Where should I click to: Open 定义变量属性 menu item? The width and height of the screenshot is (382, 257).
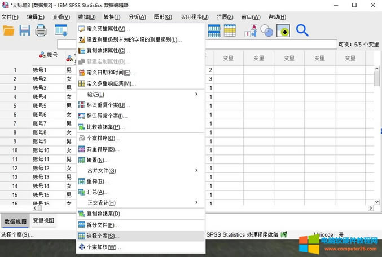tap(108, 29)
